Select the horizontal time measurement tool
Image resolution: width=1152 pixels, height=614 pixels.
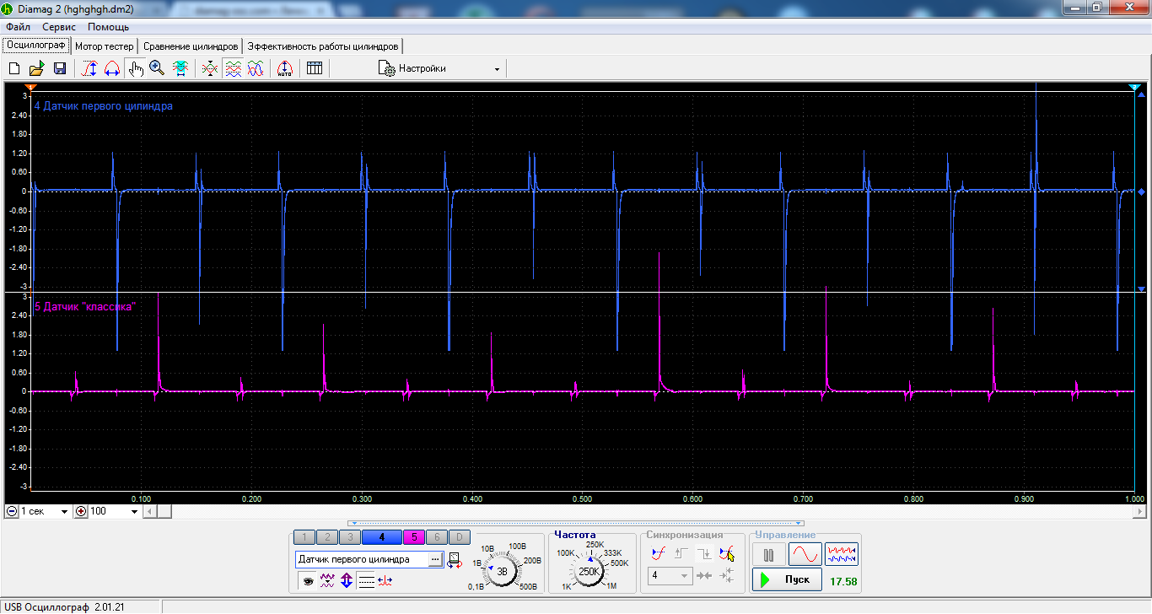coord(111,68)
